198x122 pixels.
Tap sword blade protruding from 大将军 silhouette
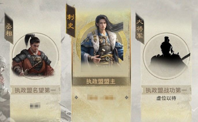click(x=186, y=56)
